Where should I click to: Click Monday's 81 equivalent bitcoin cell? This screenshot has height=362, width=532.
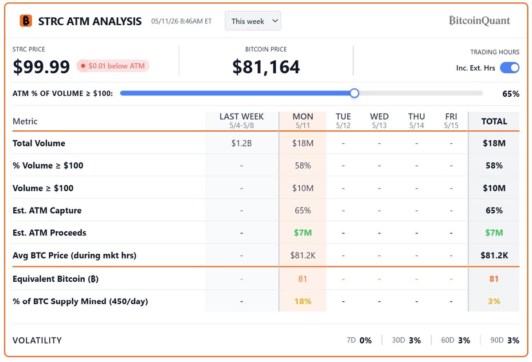coord(303,279)
